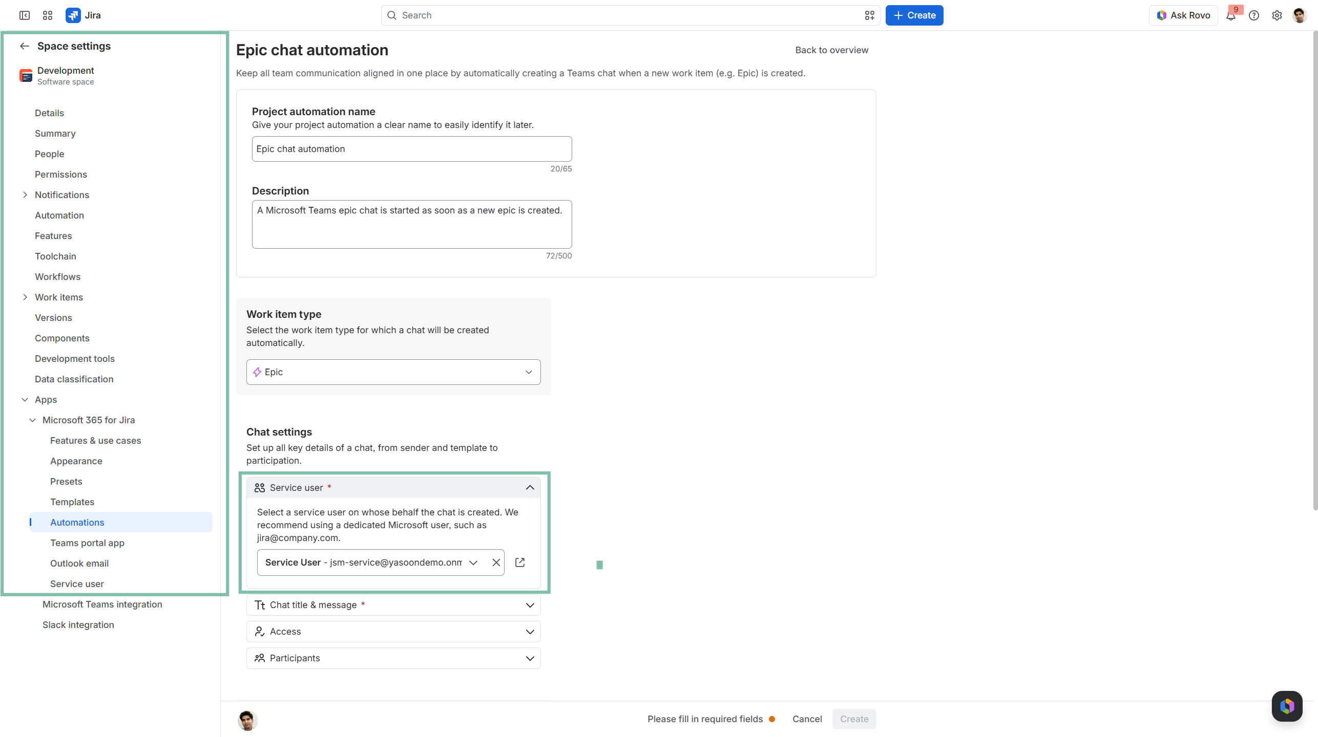This screenshot has width=1318, height=737.
Task: Collapse Microsoft 365 for Jira section
Action: pos(33,420)
